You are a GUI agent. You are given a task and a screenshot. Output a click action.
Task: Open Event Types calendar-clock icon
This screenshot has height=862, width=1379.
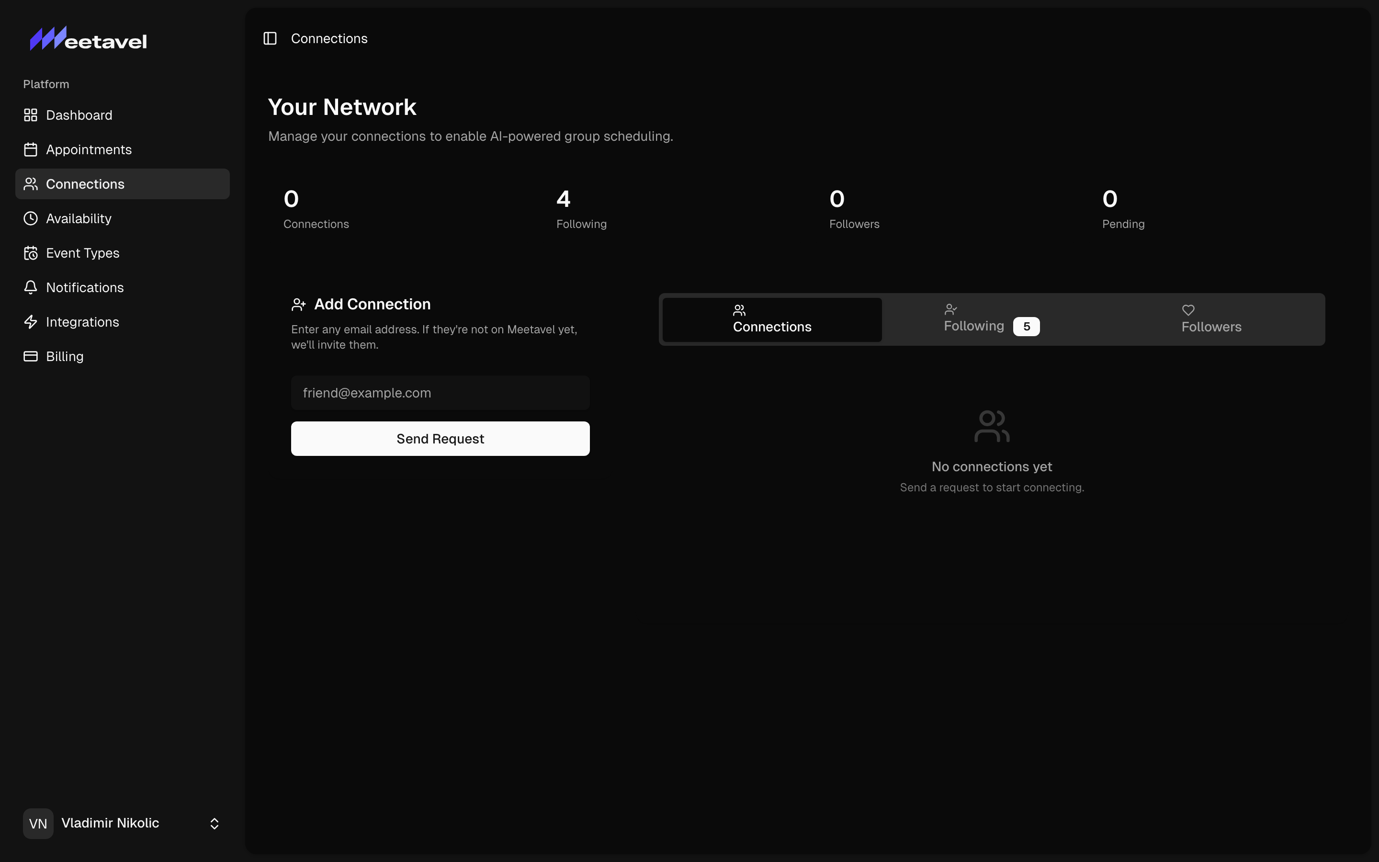(x=31, y=253)
